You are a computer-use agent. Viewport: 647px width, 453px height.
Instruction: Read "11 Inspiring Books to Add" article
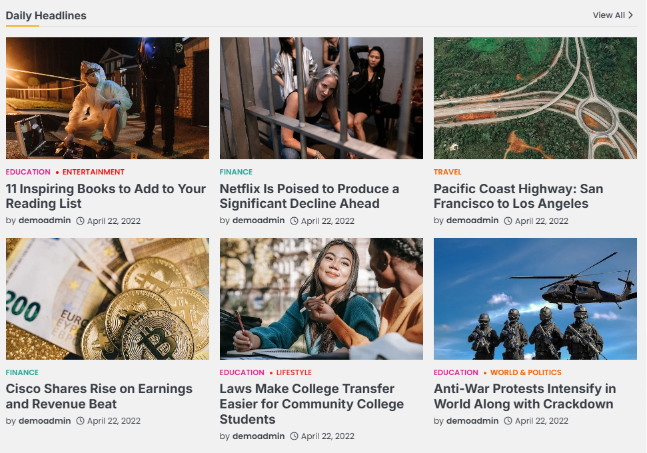pos(106,196)
